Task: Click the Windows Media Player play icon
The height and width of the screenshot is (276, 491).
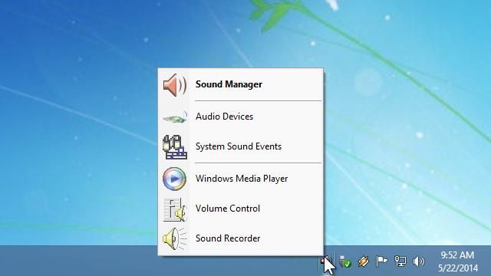Action: (x=174, y=179)
